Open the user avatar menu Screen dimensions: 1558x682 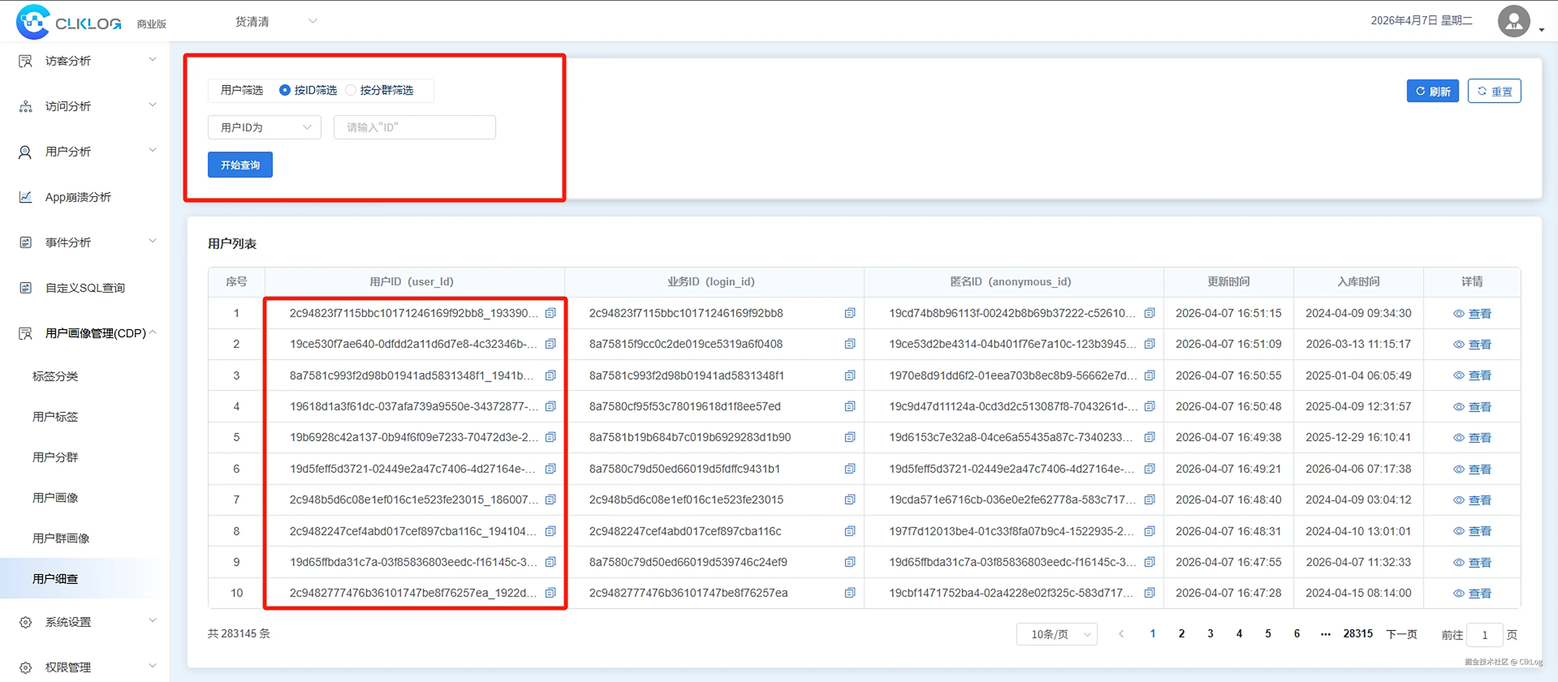coord(1513,22)
